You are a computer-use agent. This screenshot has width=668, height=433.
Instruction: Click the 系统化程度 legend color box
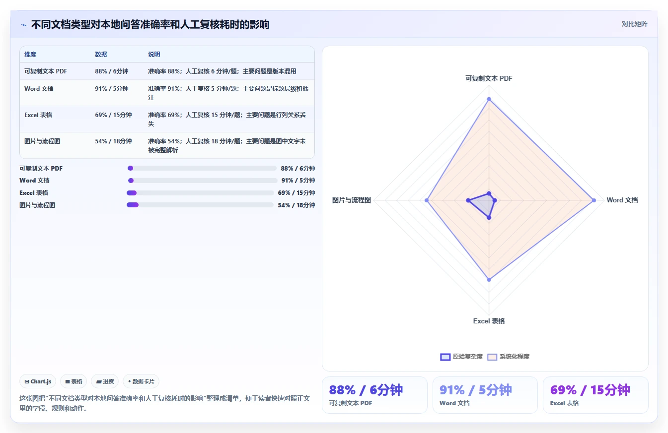point(492,357)
